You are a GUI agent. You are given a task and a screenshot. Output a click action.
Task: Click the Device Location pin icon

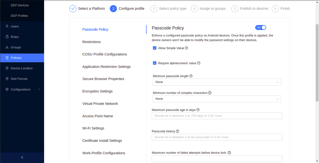[x=7, y=68]
